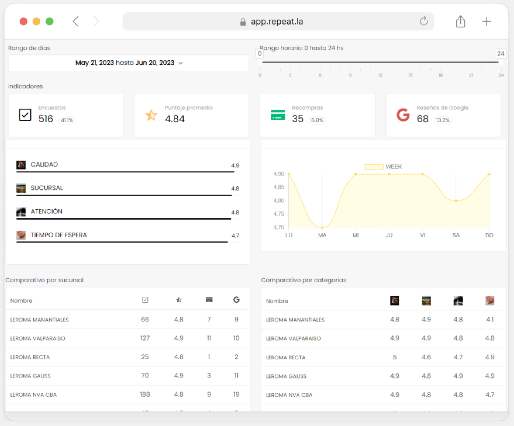Click the 5 calidad value for LEROMA RECTA

tap(395, 357)
